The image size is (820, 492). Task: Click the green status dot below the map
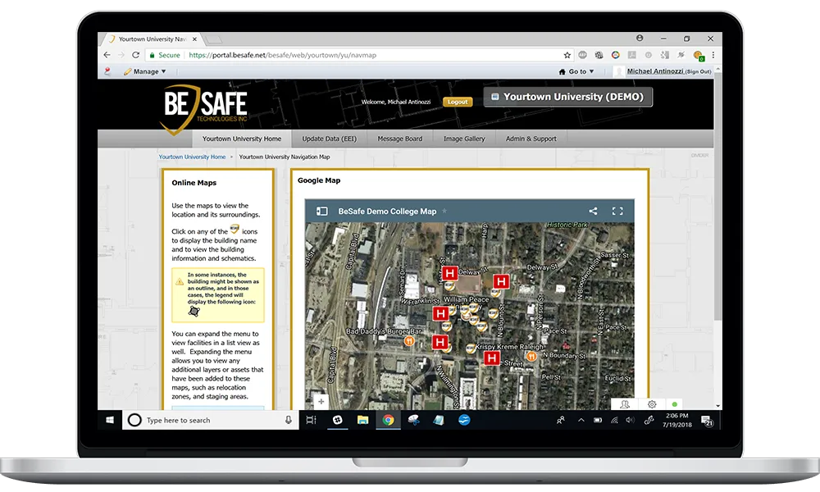(675, 404)
